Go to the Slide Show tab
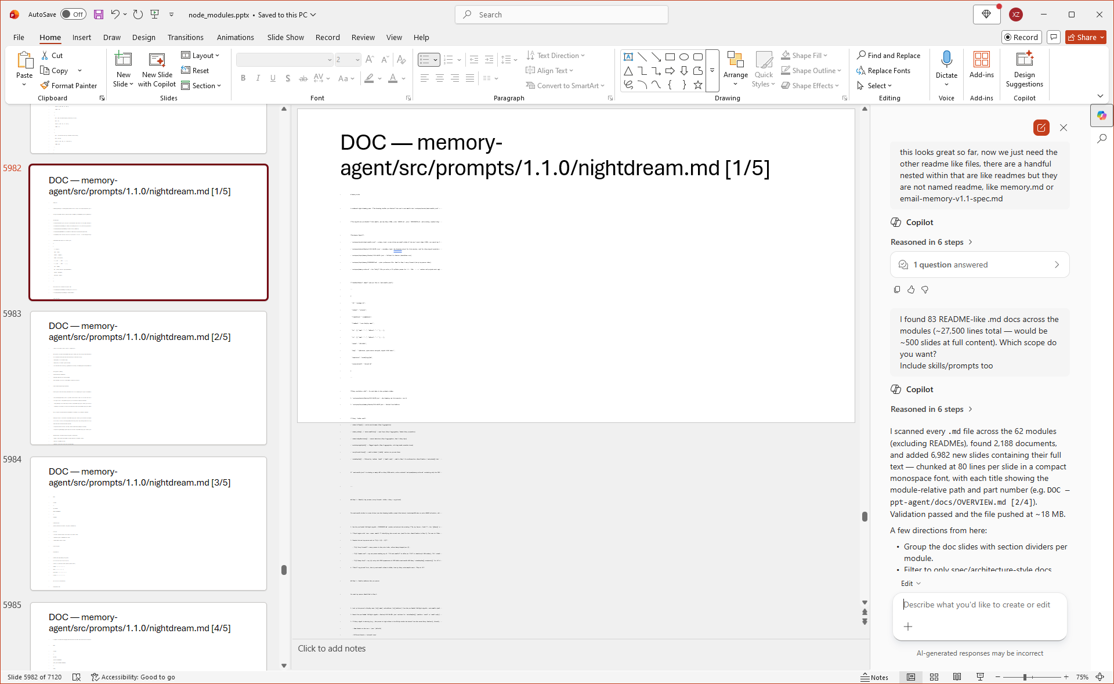The height and width of the screenshot is (684, 1114). pyautogui.click(x=285, y=37)
